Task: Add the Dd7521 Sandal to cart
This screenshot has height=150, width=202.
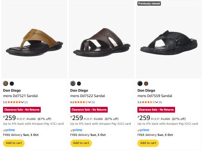Action: [x=14, y=143]
